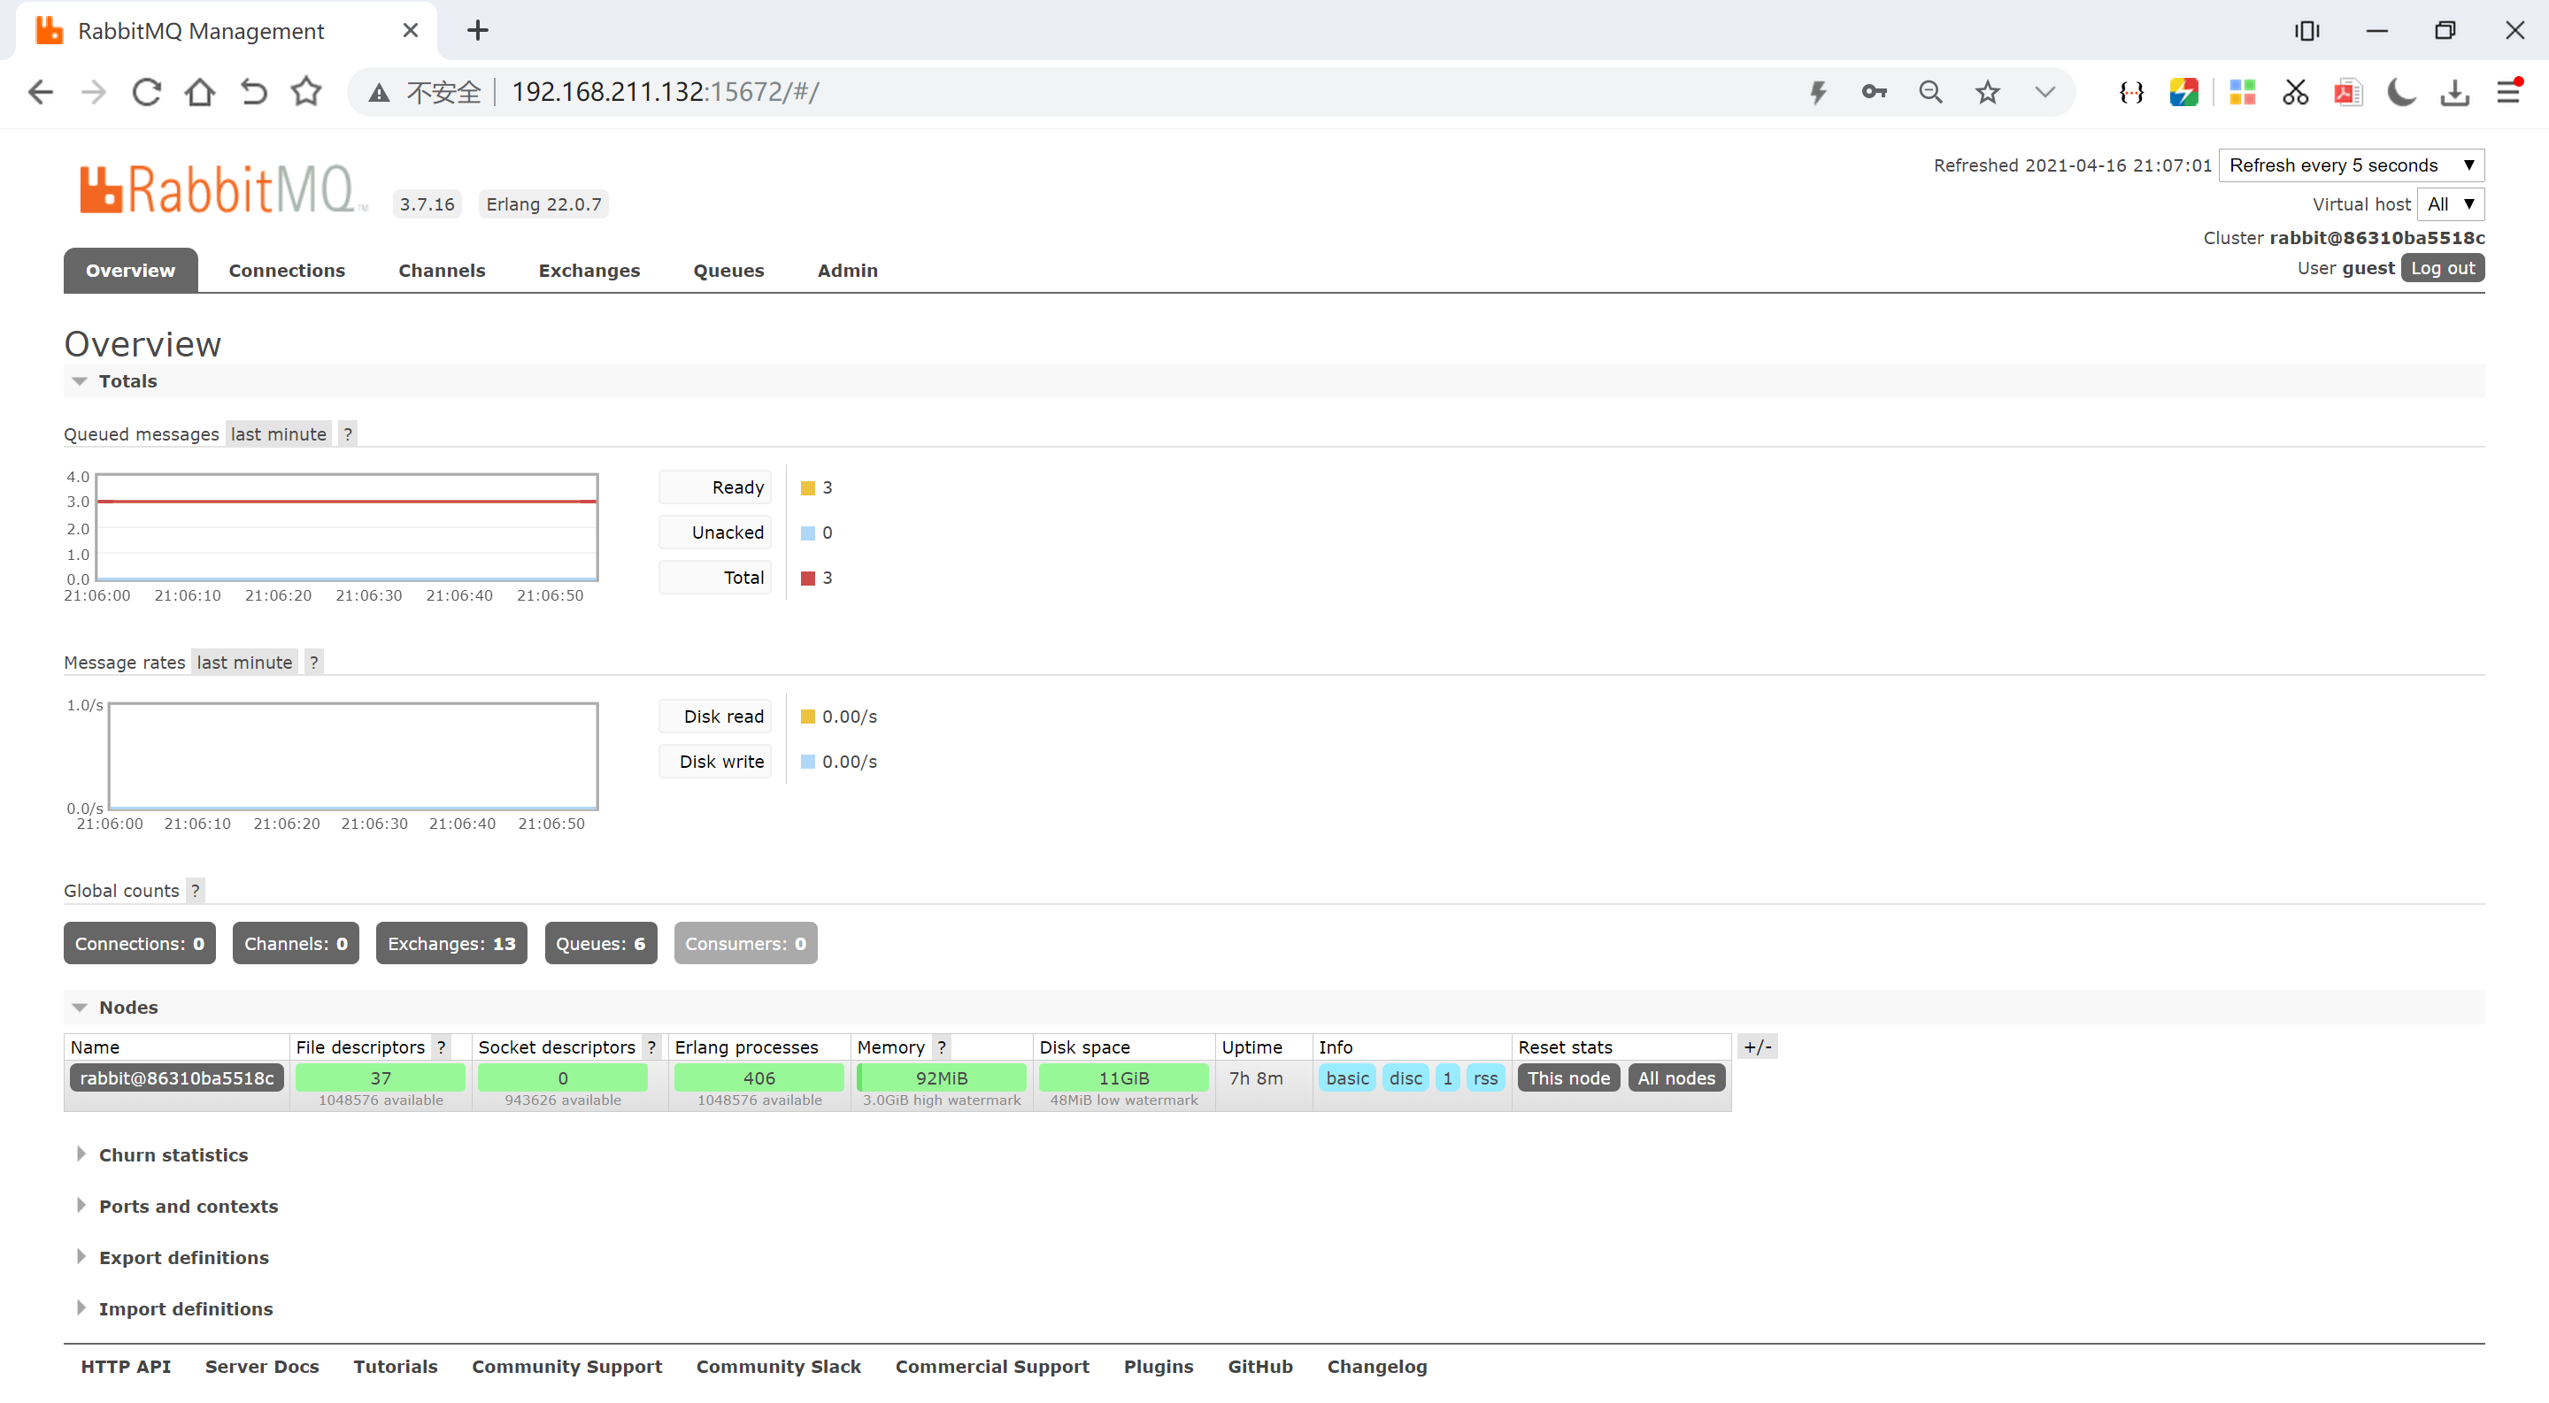
Task: Expand Import definitions section
Action: pos(185,1309)
